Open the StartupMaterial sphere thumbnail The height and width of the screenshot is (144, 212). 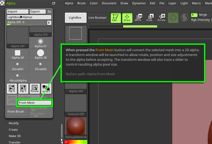(x=76, y=128)
